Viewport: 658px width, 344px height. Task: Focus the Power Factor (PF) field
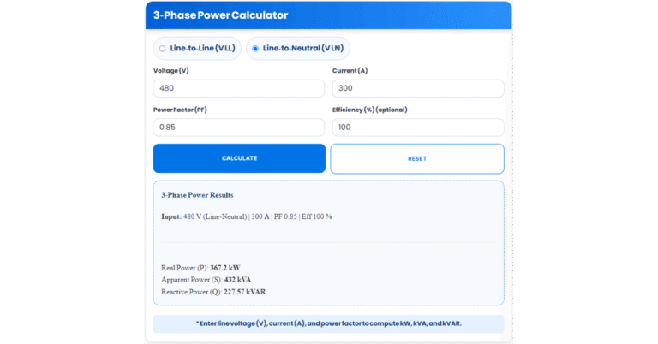click(x=239, y=128)
